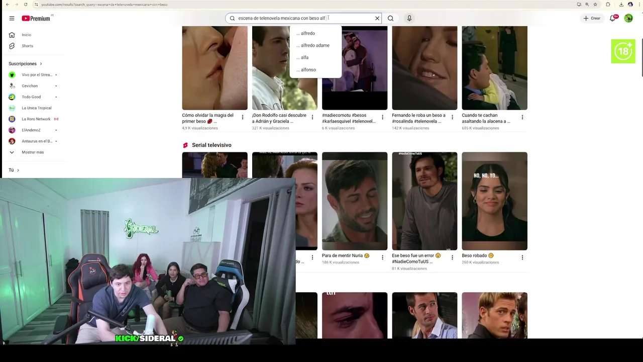Open options for 'Ese beso fue un error'

click(x=452, y=257)
